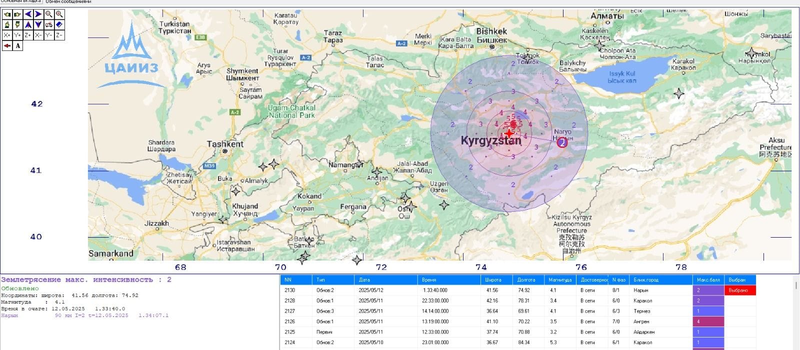800x350 pixels.
Task: Click the ambulance alert icon
Action: [49, 24]
